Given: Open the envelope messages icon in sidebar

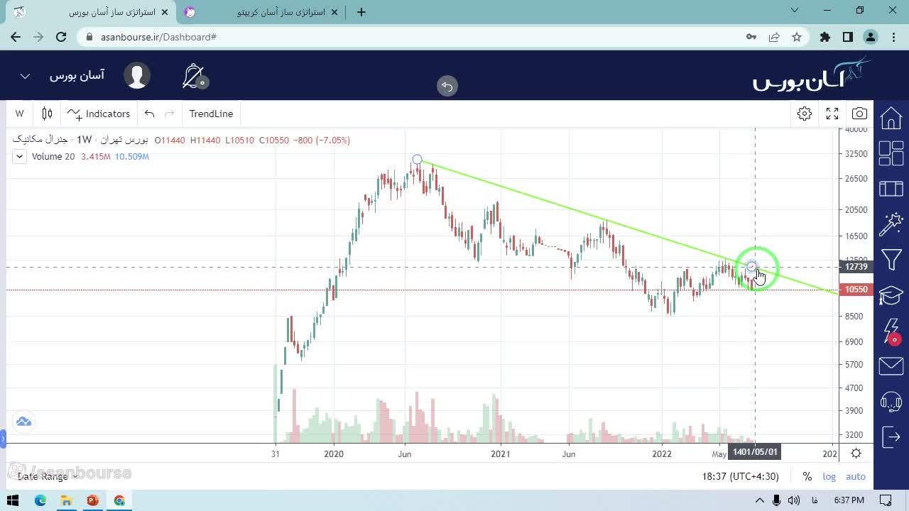Looking at the screenshot, I should coord(891,366).
